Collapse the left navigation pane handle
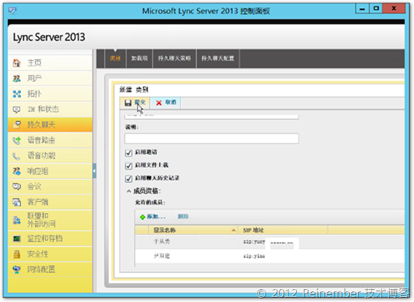414x302 pixels. (x=94, y=171)
